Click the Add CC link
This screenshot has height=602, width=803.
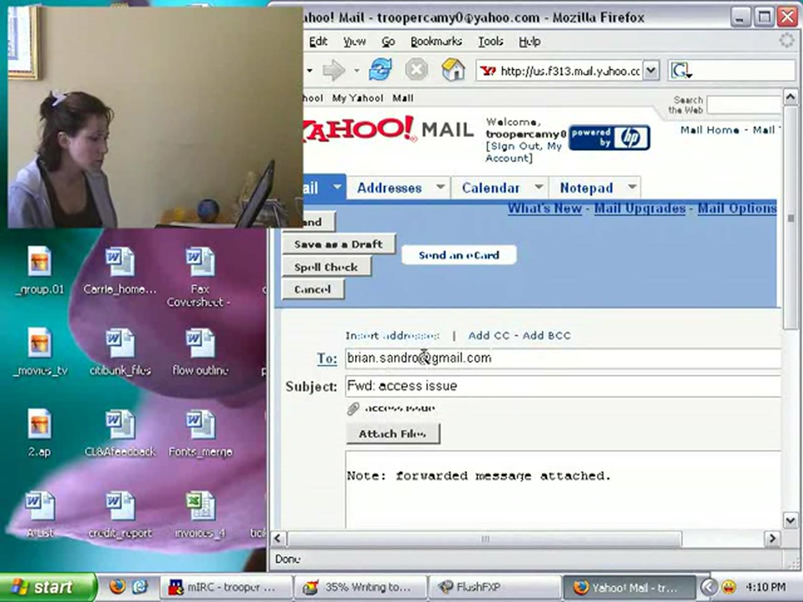click(x=489, y=335)
